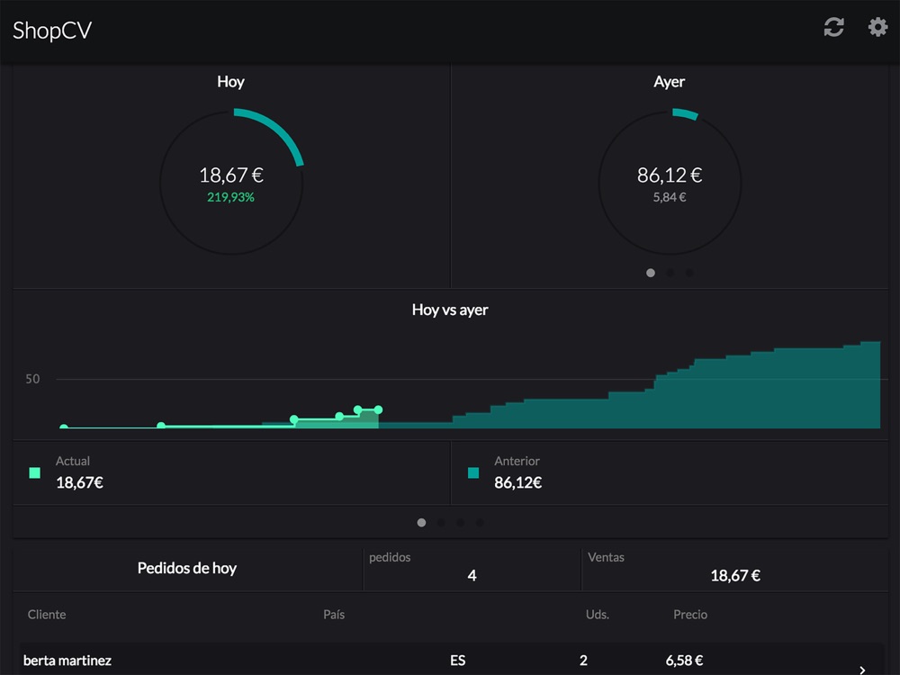Click the País column header
The height and width of the screenshot is (675, 900).
click(x=334, y=615)
